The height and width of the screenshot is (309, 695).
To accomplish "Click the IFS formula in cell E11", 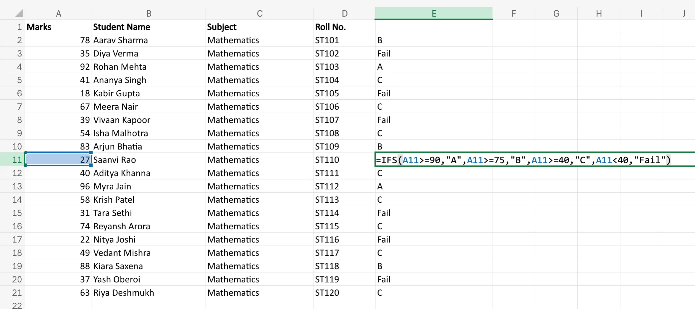I will point(523,160).
